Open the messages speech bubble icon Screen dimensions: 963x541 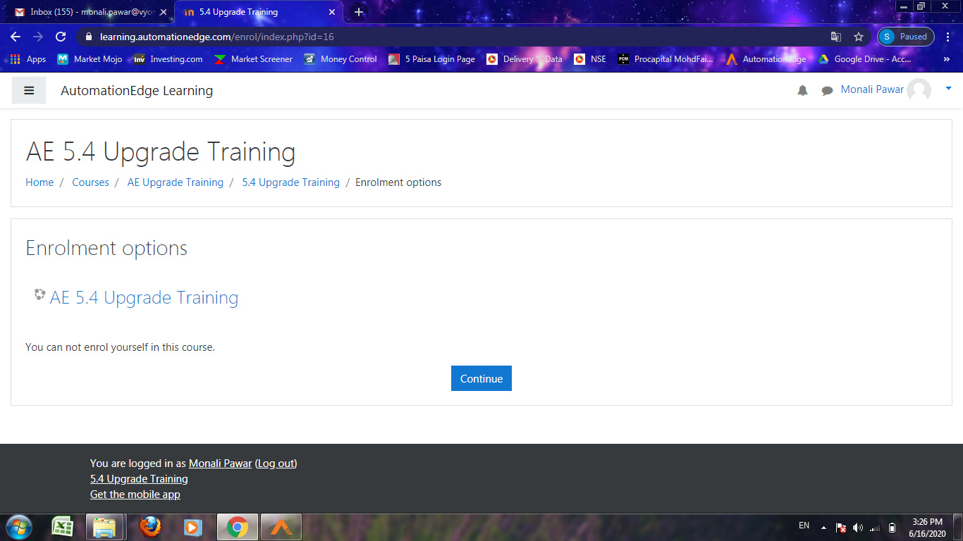(827, 90)
